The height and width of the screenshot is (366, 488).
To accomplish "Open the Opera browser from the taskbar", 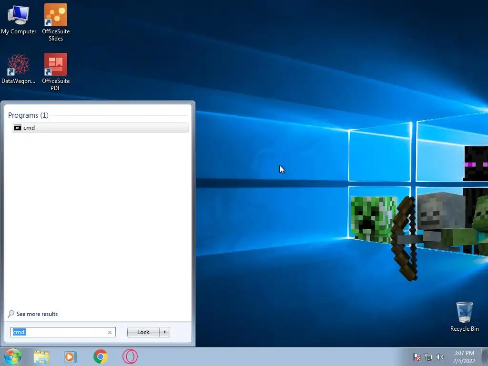I will [130, 356].
